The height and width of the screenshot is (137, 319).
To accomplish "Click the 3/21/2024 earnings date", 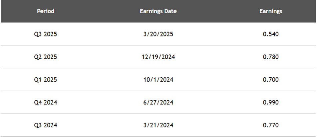I will click(x=158, y=125).
